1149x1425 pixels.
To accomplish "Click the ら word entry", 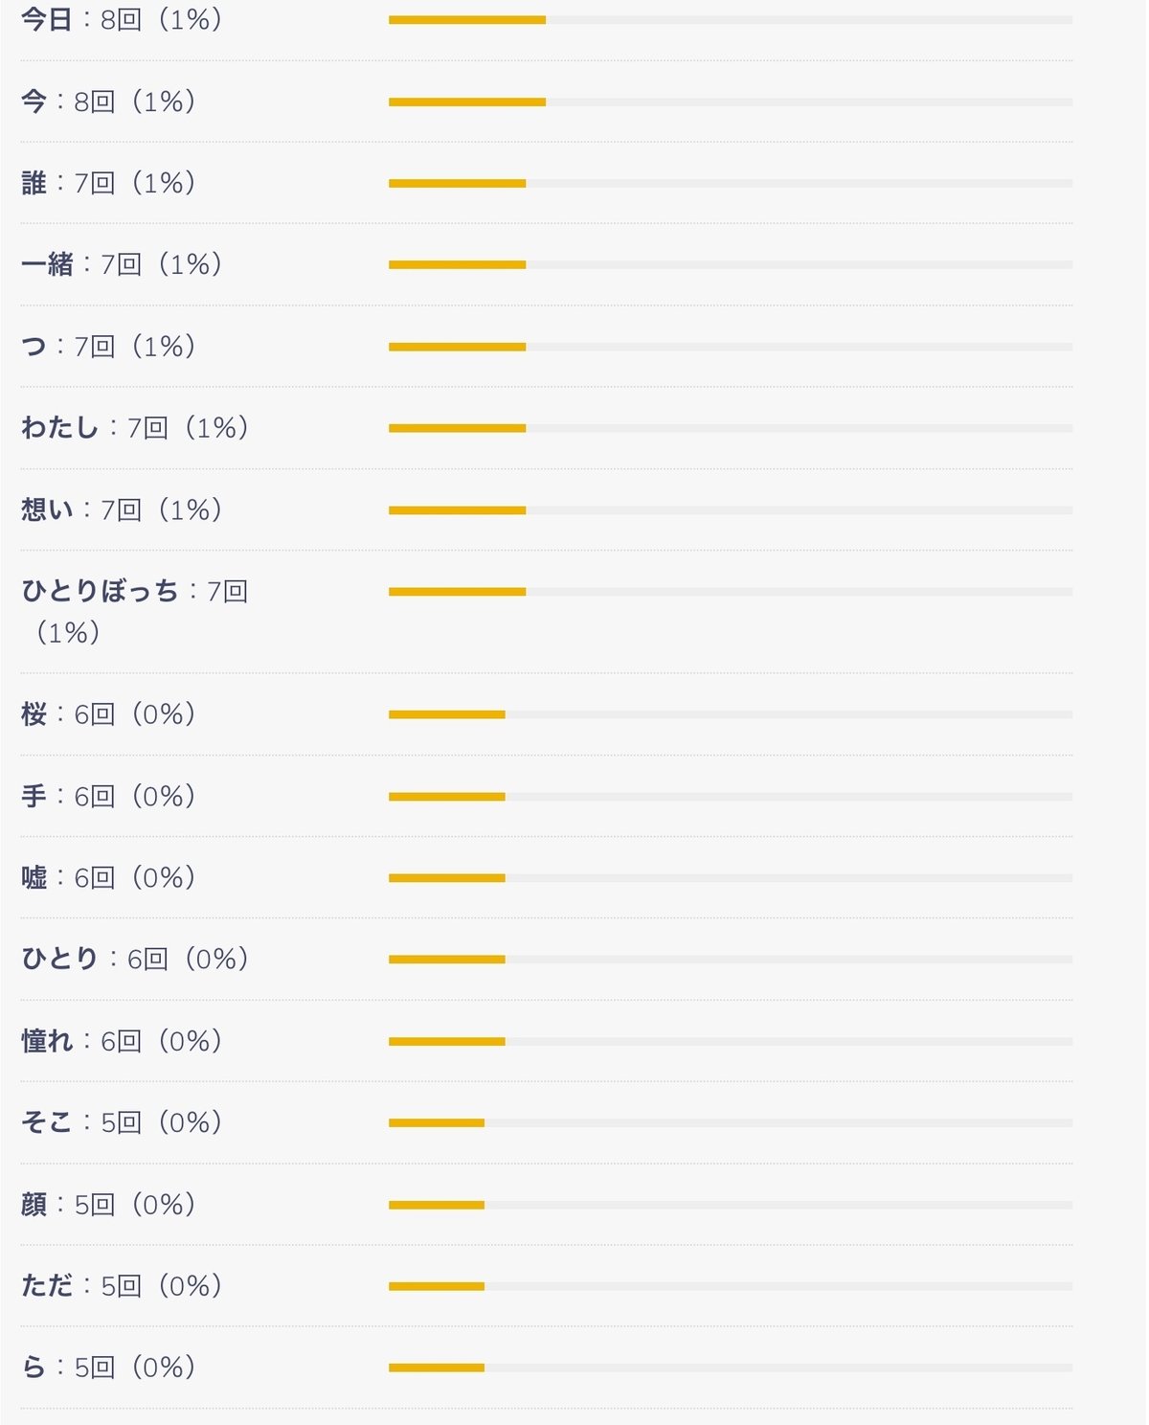I will click(34, 1368).
